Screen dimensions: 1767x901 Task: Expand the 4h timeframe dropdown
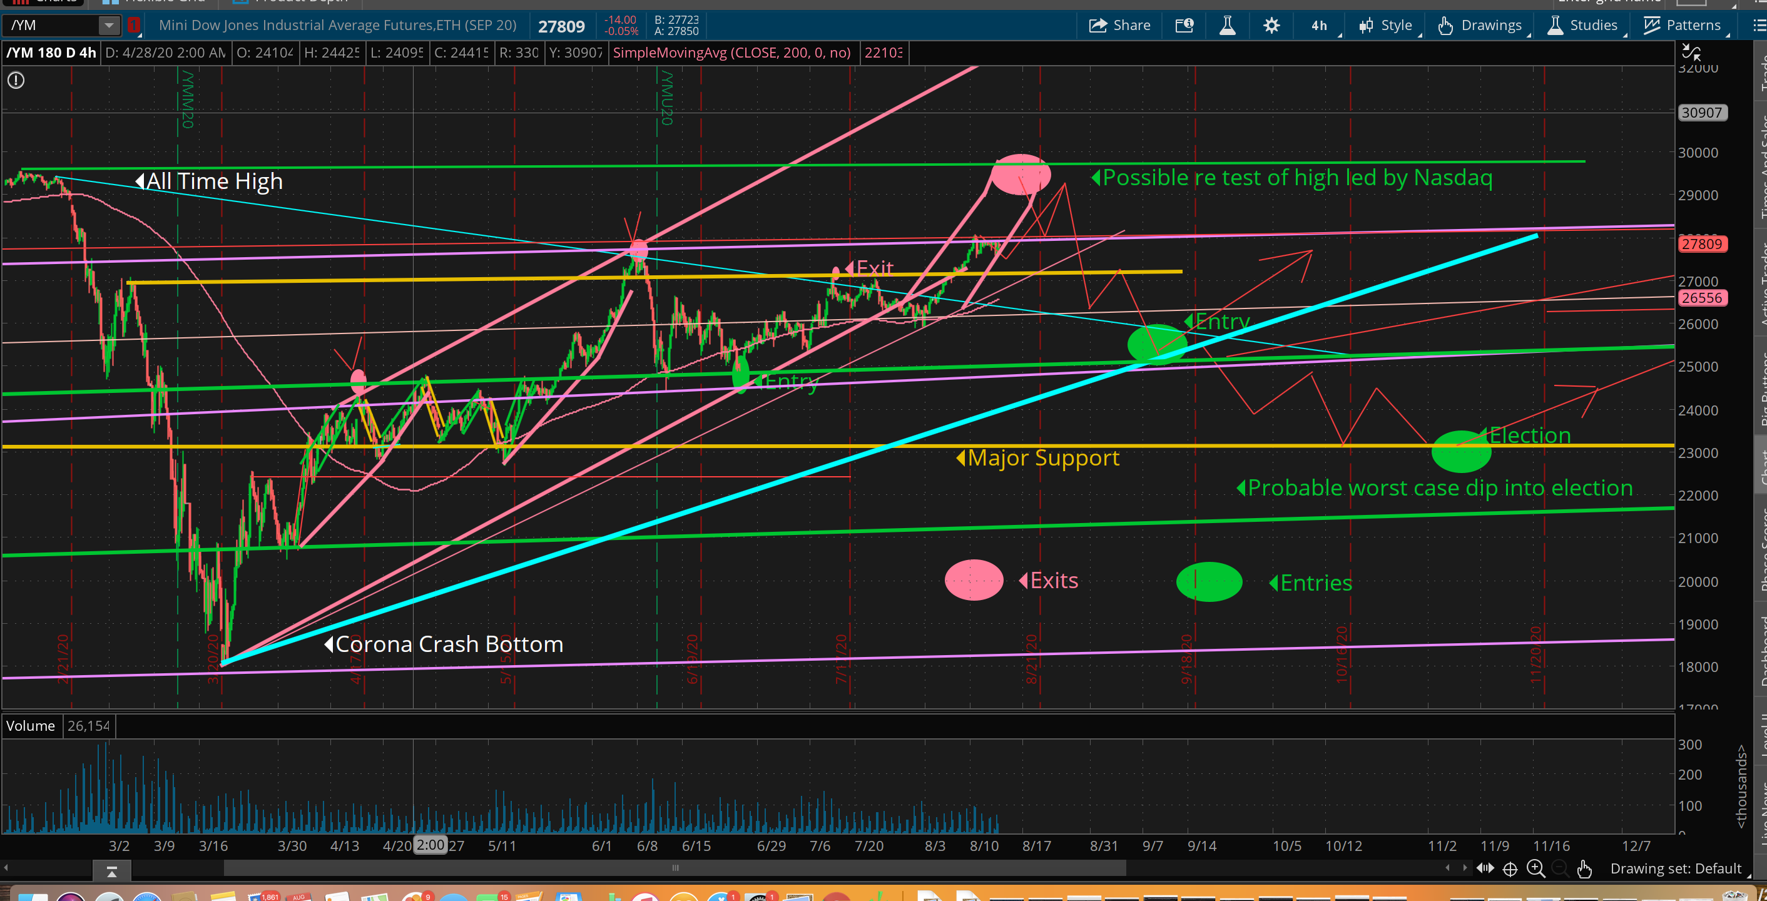coord(1320,26)
